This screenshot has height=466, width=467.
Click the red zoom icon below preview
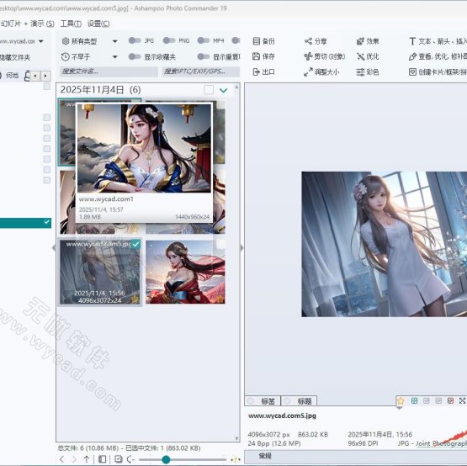(x=450, y=400)
